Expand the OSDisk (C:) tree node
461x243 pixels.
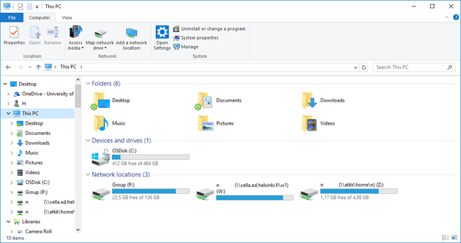click(x=12, y=182)
